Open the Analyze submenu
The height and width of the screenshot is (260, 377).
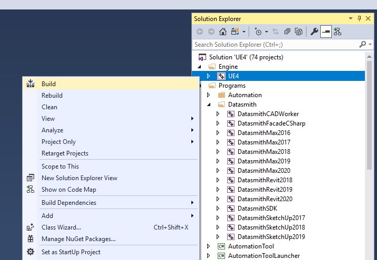(x=111, y=130)
